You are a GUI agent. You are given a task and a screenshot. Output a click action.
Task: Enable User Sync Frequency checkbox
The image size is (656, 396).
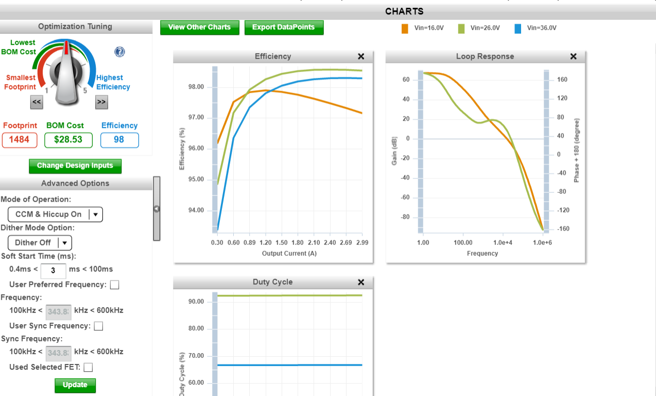98,326
